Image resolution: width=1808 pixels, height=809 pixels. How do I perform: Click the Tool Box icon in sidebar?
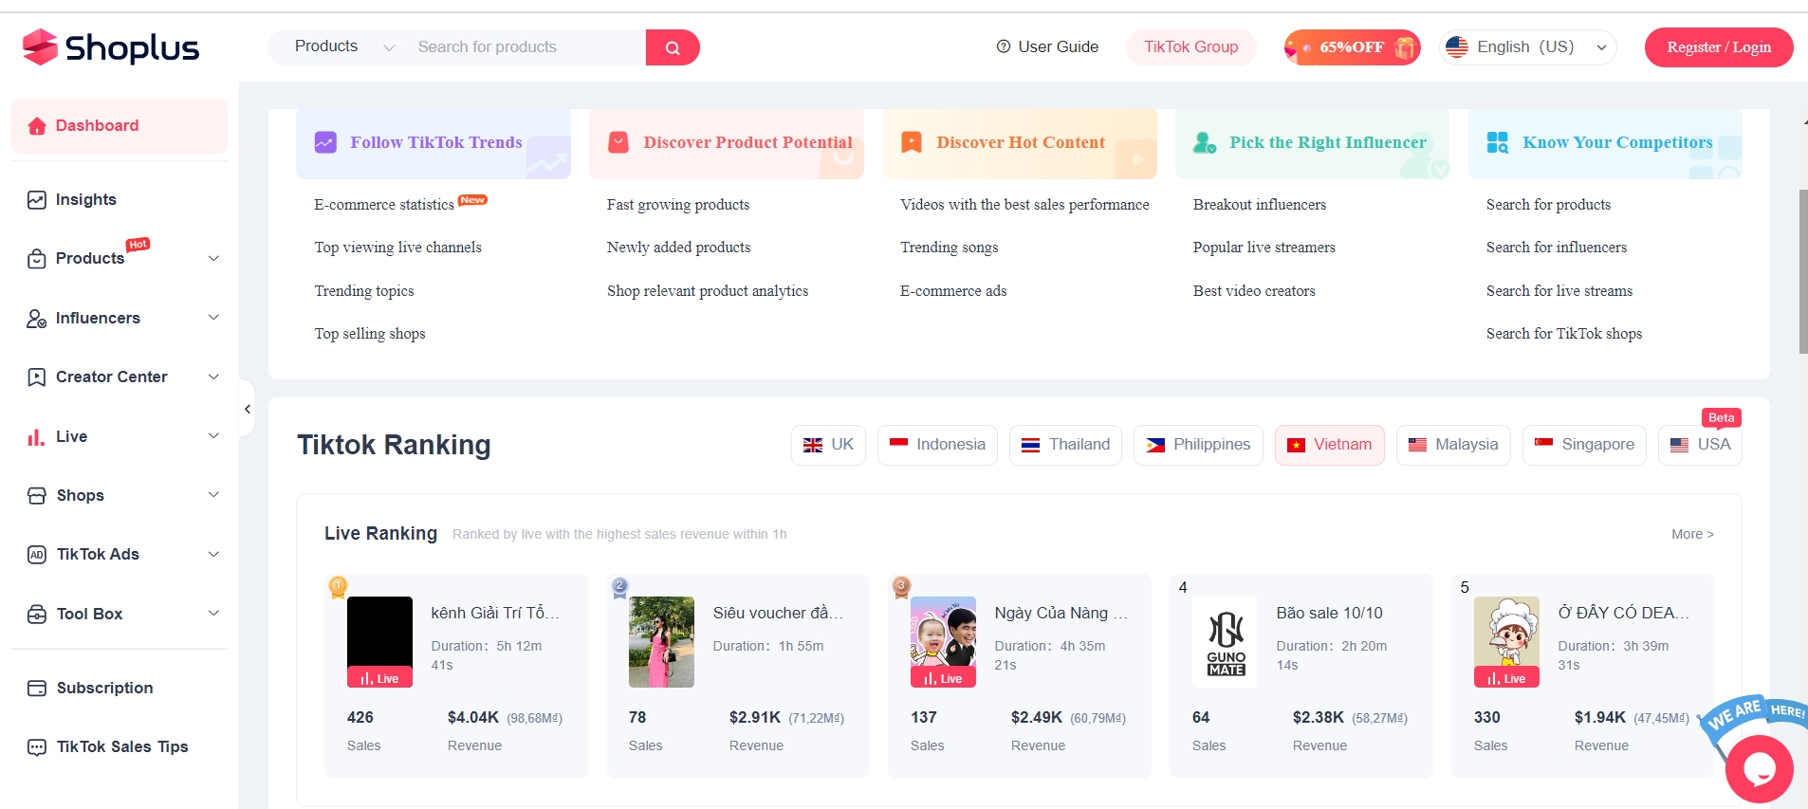(x=37, y=615)
